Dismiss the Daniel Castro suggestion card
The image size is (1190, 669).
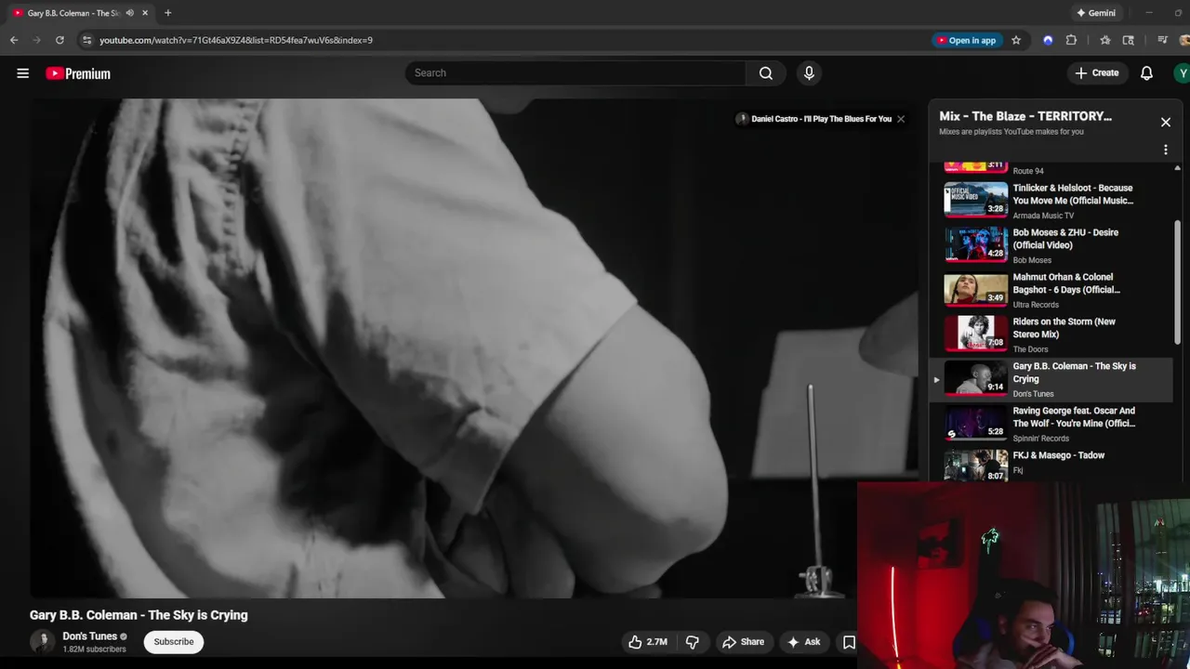click(900, 119)
